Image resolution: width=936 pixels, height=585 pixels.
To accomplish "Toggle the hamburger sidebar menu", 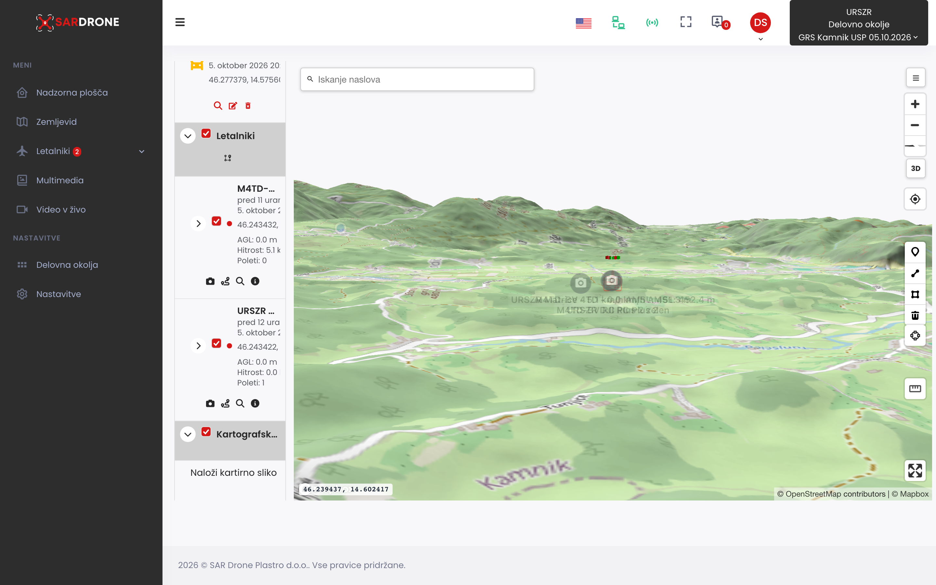I will tap(180, 22).
